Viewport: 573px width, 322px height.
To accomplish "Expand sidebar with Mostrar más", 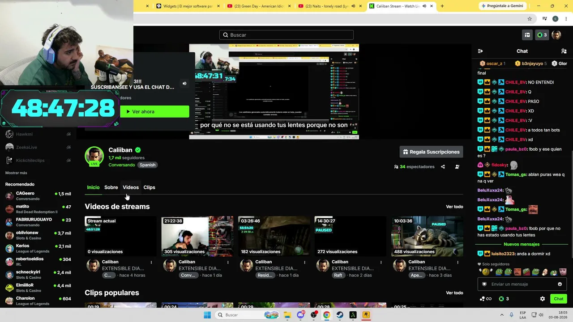I will 16,173.
